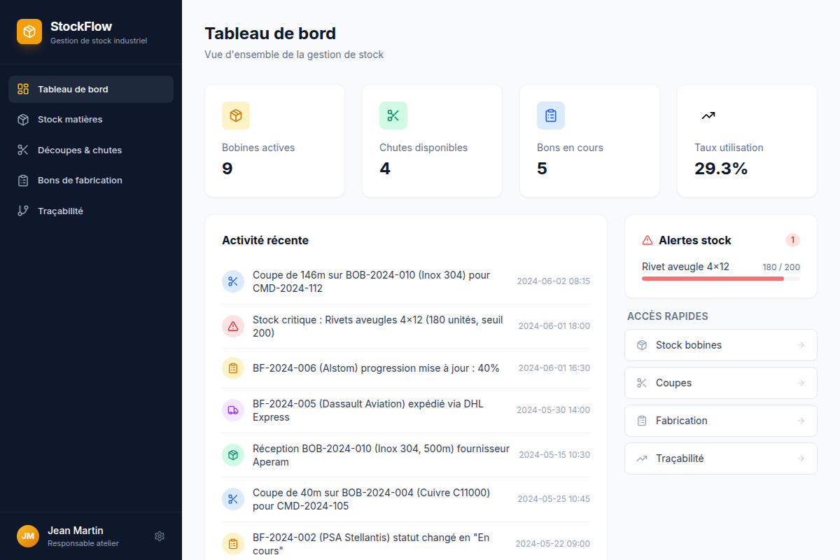
Task: Click 'Coupe de 146m sur BOB-2024-010' activity text
Action: click(371, 281)
